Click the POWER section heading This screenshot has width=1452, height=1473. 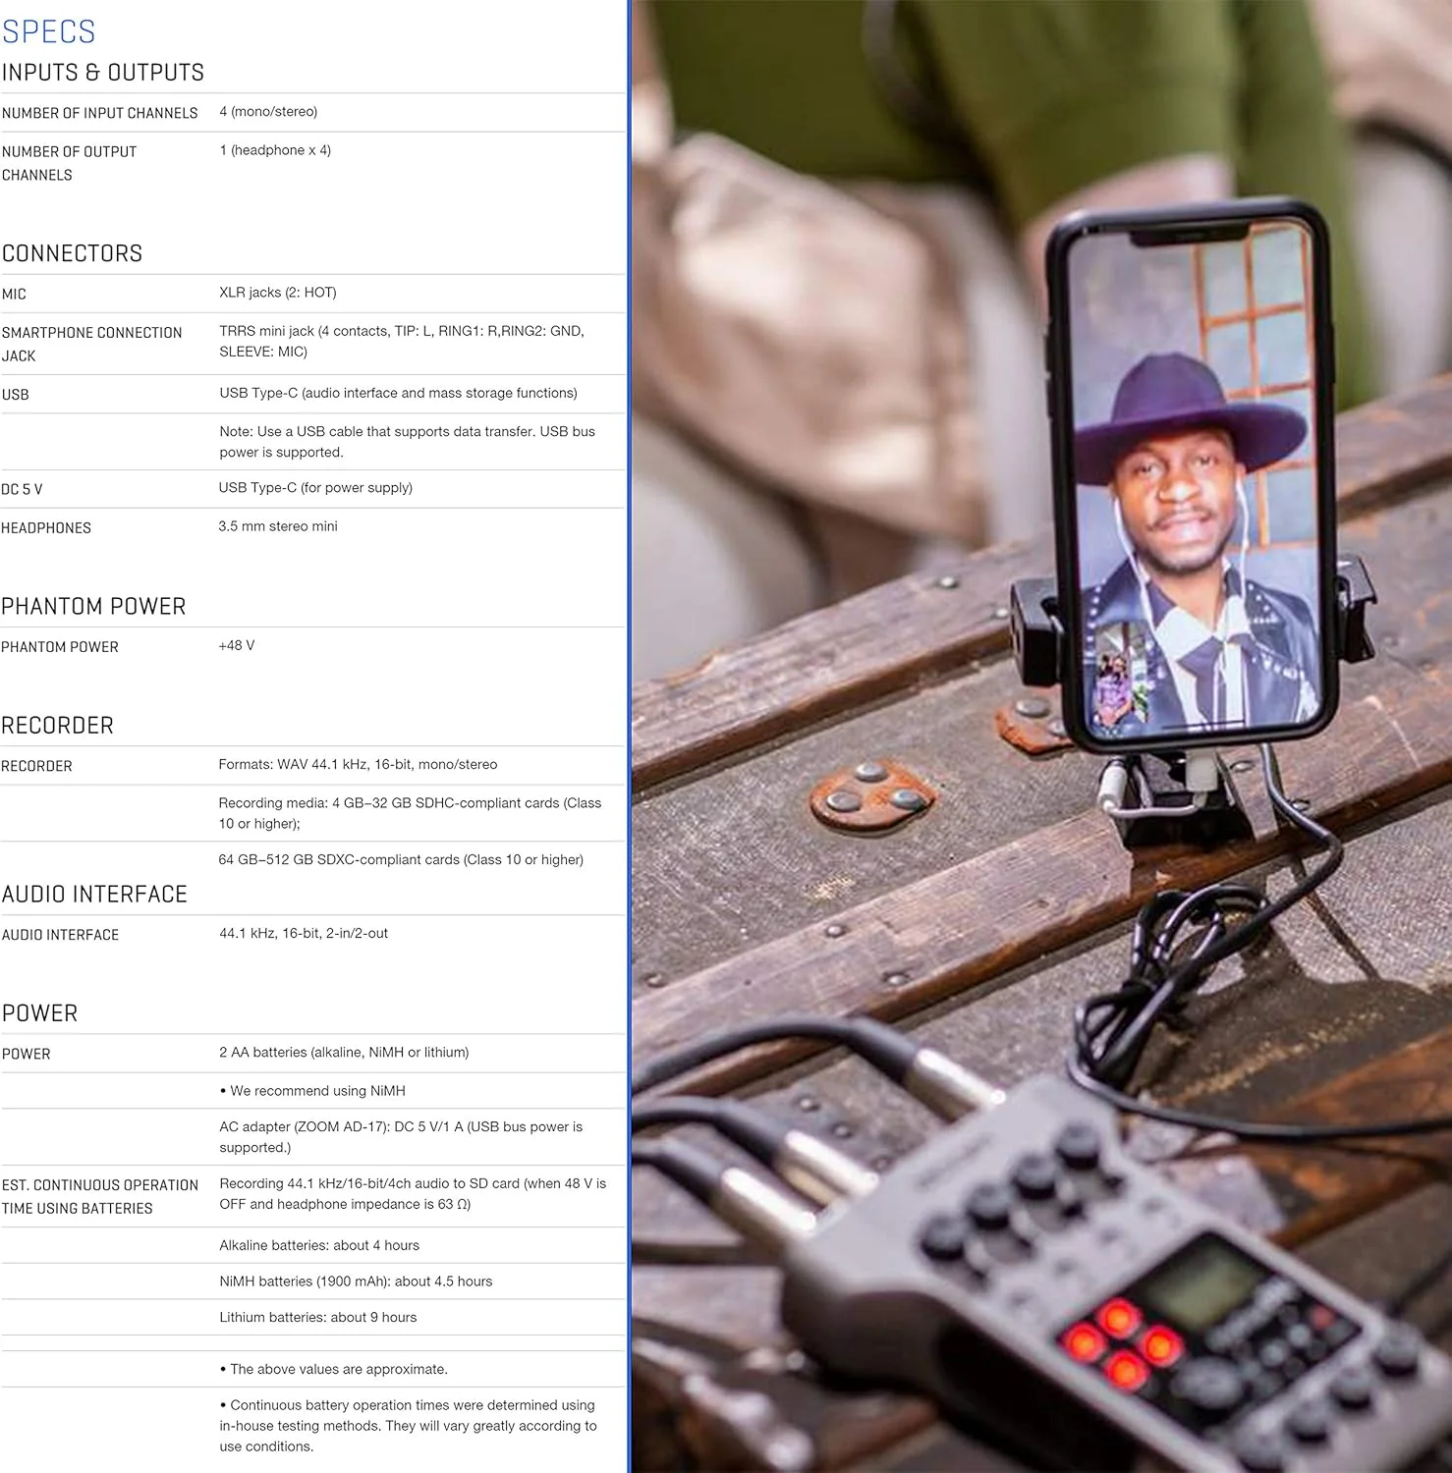click(x=40, y=1012)
